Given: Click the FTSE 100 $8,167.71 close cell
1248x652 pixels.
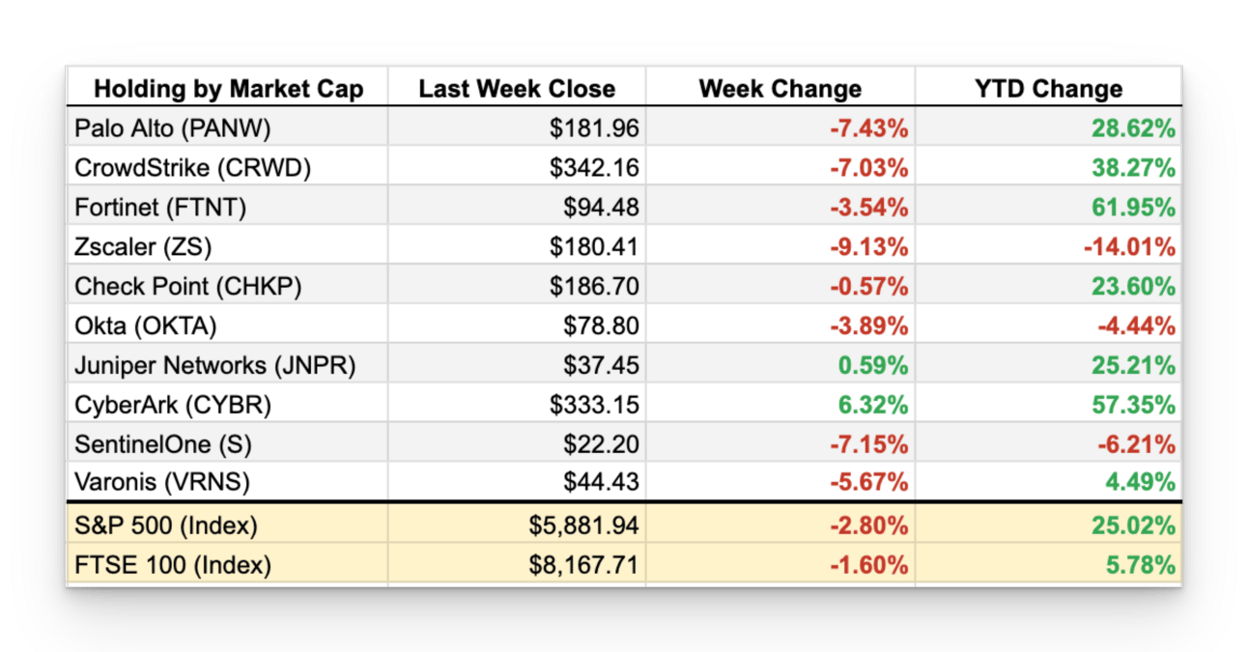Looking at the screenshot, I should pyautogui.click(x=583, y=565).
